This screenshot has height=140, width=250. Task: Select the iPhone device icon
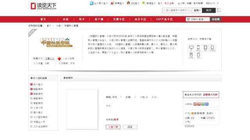[198, 48]
